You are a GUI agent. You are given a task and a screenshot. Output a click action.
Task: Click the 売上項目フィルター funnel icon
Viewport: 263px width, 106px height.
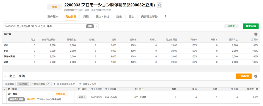click(x=54, y=84)
